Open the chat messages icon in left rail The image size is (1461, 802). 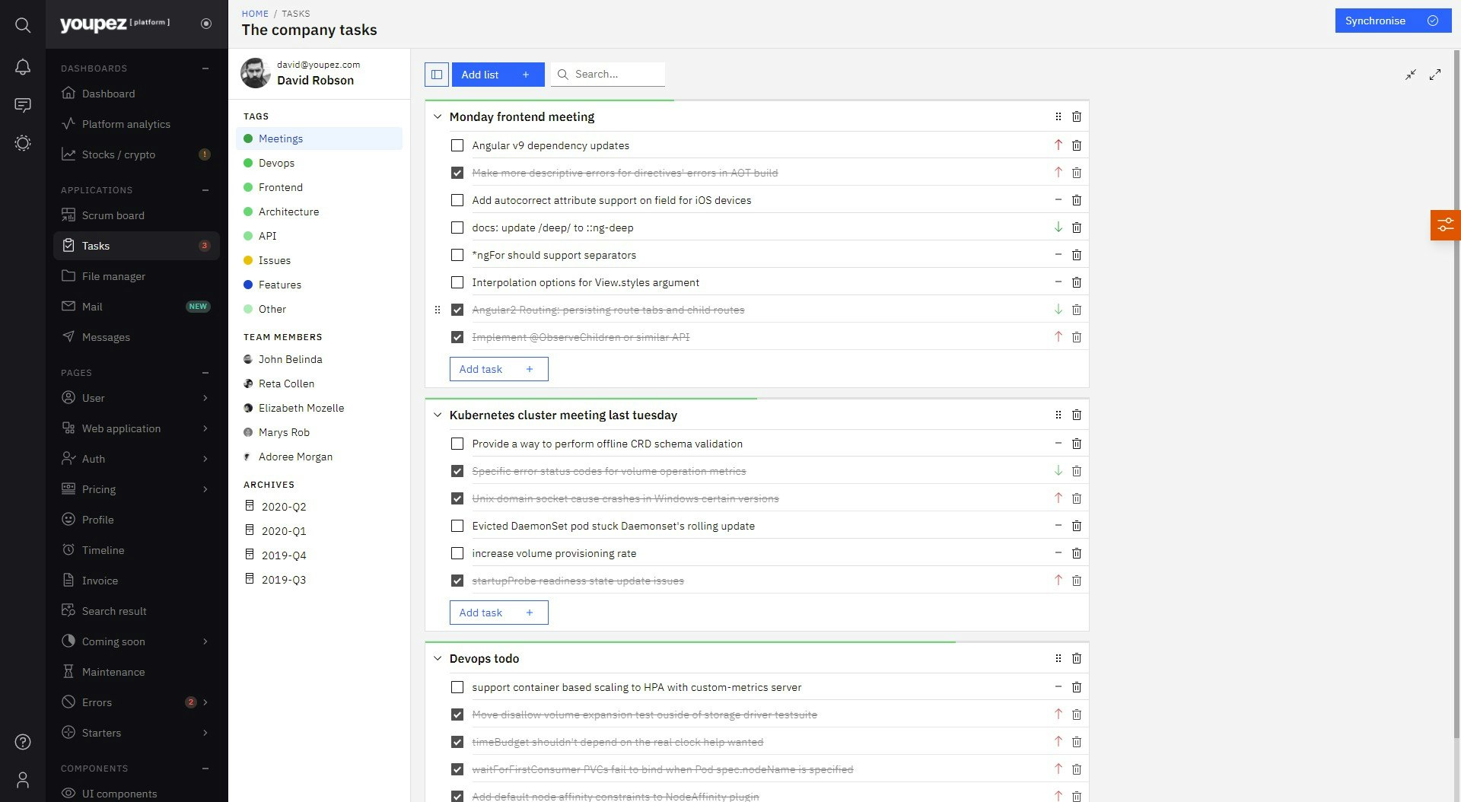click(23, 105)
